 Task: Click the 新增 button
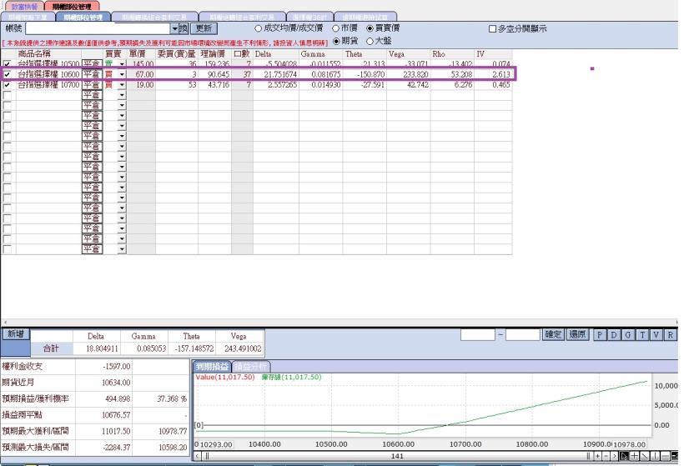click(x=14, y=333)
